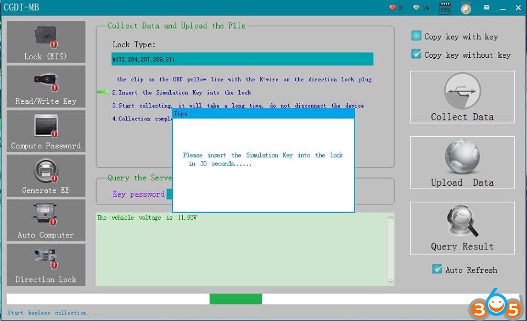The width and height of the screenshot is (527, 321).
Task: Enable the Copy key with key option
Action: (x=417, y=36)
